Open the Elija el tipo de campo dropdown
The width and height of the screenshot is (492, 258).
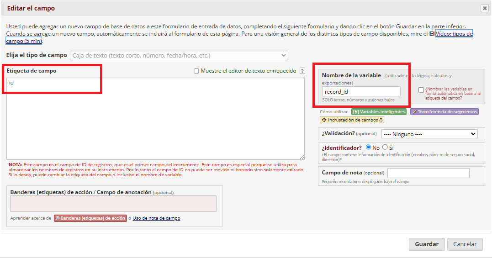pyautogui.click(x=179, y=56)
